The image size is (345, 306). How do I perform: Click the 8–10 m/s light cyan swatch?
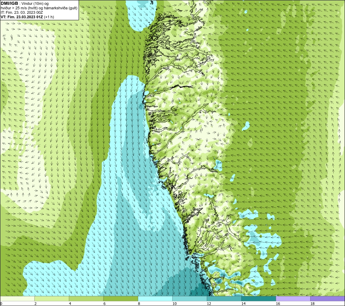(155, 298)
